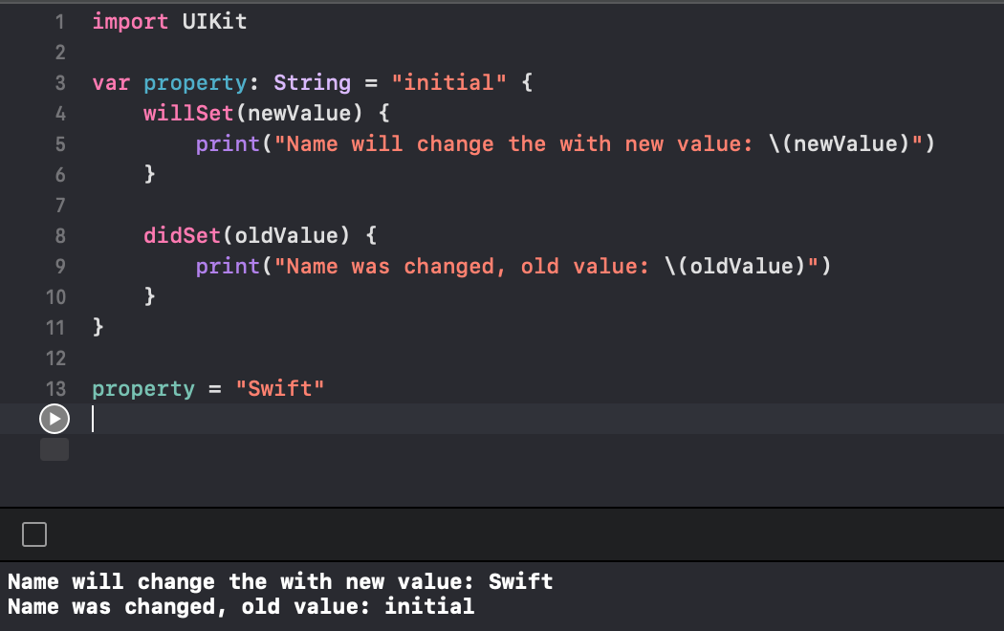
Task: Click the console line ending with initial
Action: 241,607
